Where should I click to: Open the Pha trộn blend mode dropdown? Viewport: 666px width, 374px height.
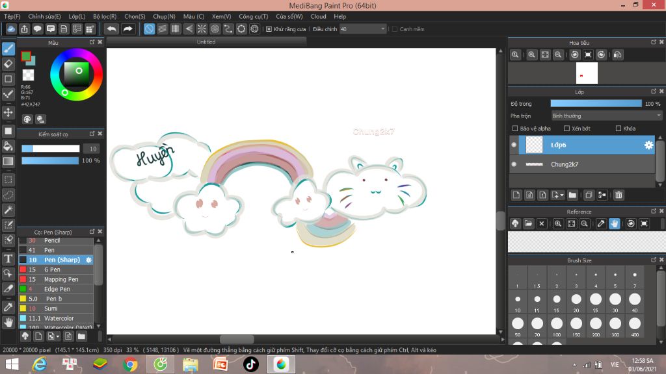607,116
